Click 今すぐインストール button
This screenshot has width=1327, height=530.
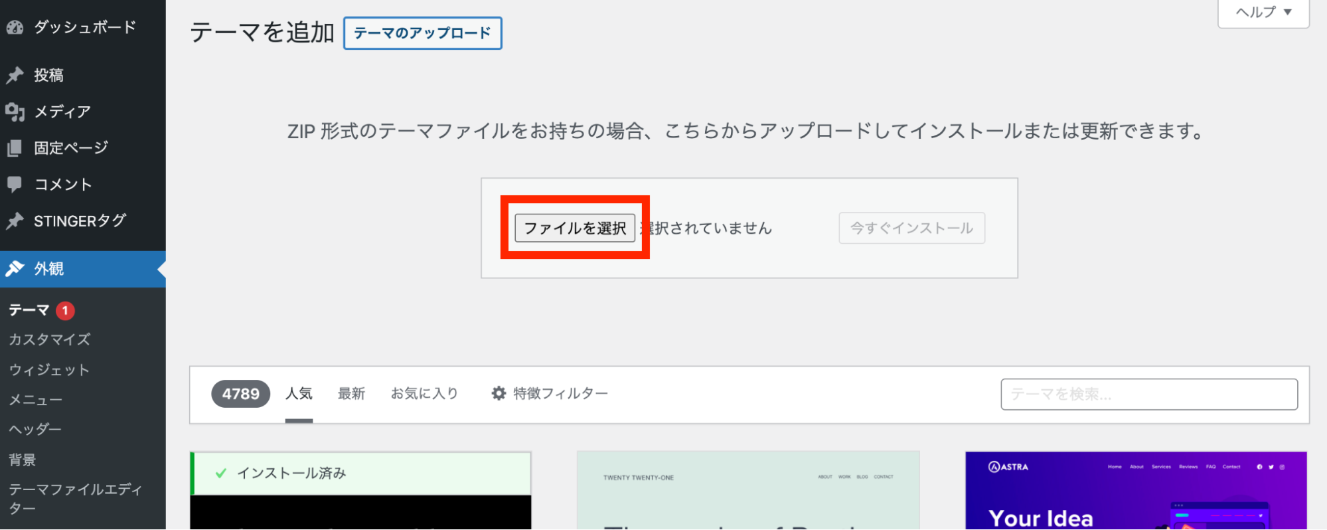pos(911,228)
